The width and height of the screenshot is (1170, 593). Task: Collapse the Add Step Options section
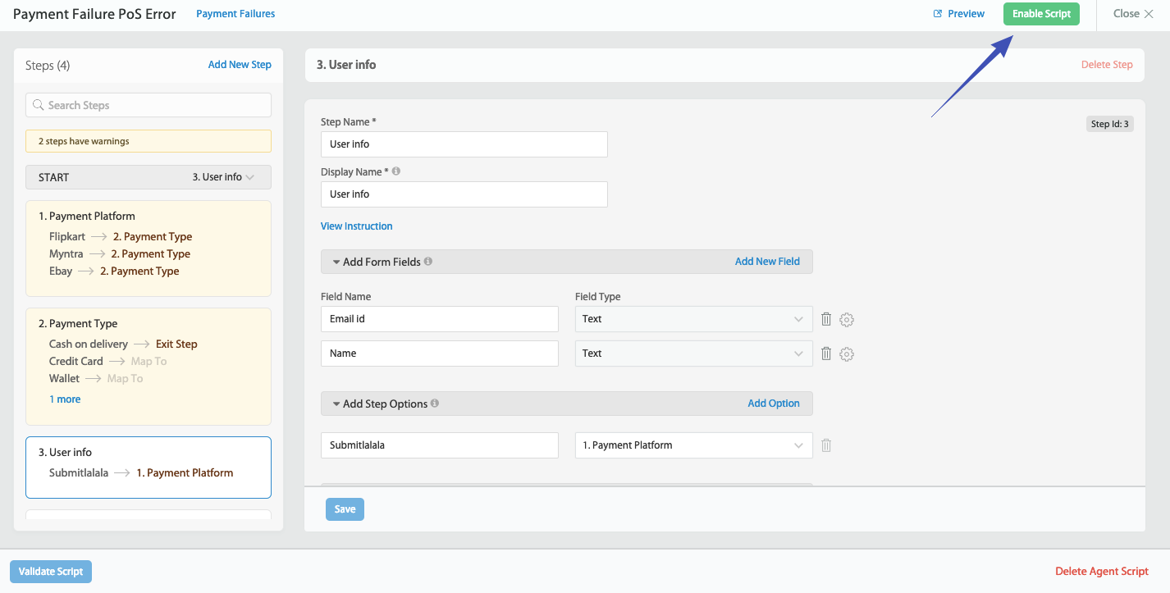336,404
